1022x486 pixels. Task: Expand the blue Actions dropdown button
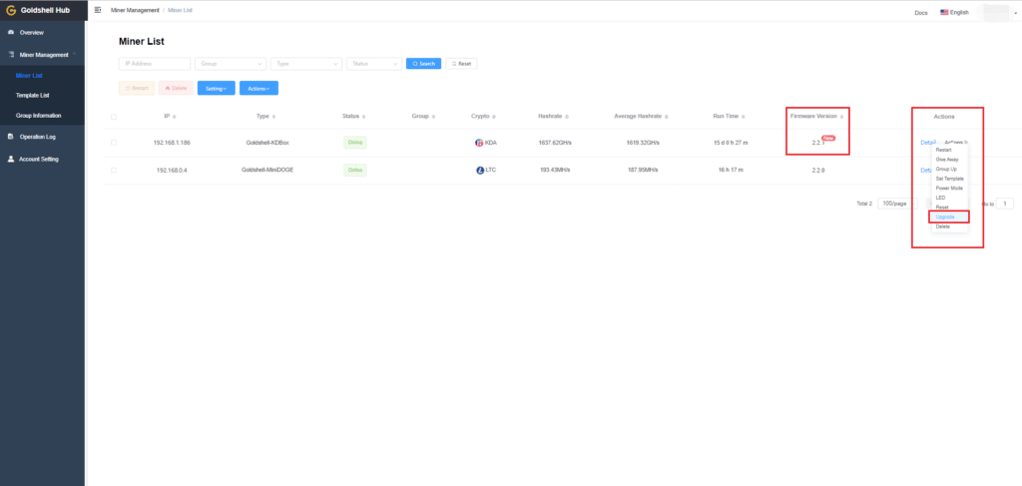pos(258,88)
